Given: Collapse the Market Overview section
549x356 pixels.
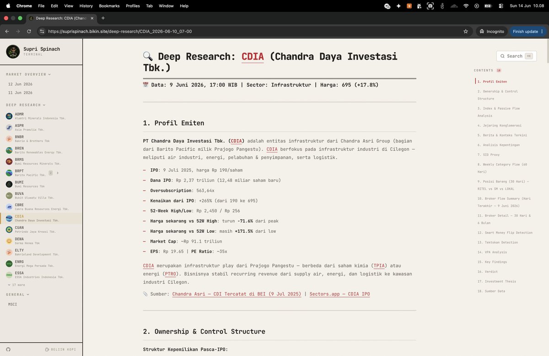Looking at the screenshot, I should click(x=28, y=74).
